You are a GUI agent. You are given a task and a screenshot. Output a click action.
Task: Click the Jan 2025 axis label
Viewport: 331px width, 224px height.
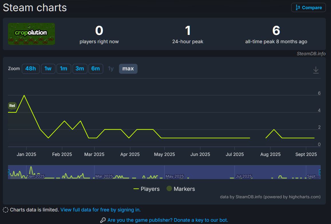26,154
